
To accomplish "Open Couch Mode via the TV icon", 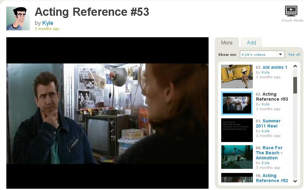I will click(291, 11).
